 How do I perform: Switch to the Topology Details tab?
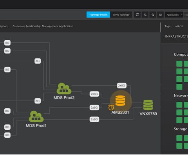pos(98,15)
